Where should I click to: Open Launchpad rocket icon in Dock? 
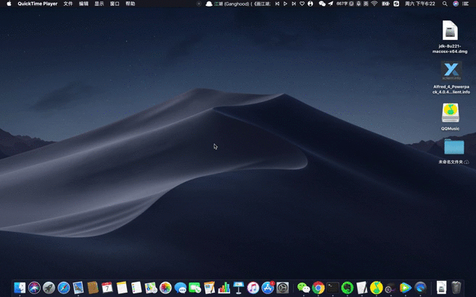click(x=49, y=288)
